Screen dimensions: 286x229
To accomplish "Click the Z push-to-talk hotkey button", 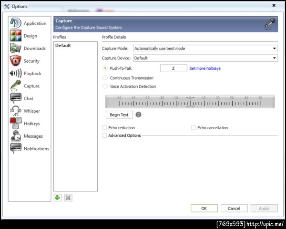I will pos(174,68).
